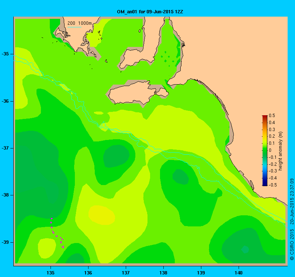Click the cyan isobath legend line sample

point(74,27)
